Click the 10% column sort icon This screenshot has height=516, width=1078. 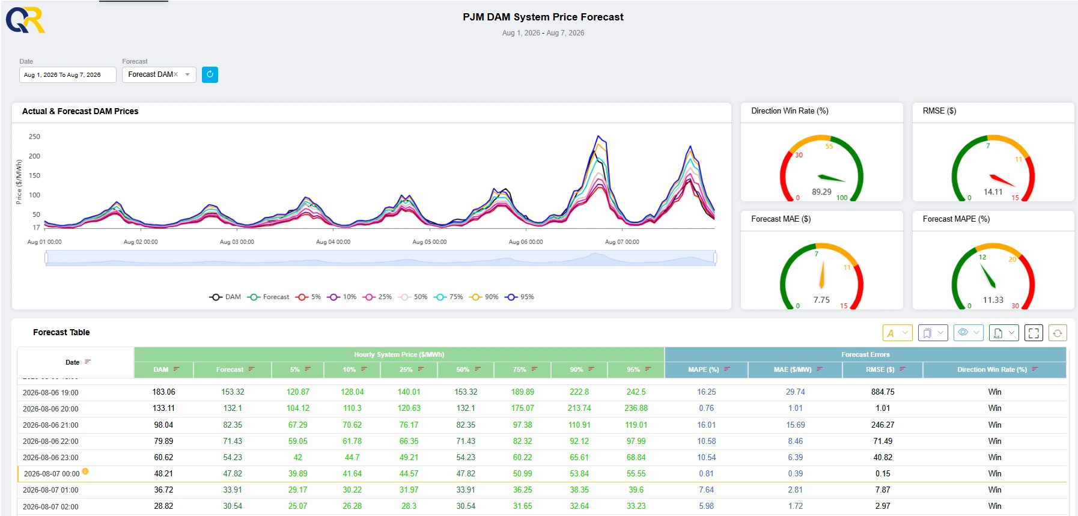[x=364, y=369]
